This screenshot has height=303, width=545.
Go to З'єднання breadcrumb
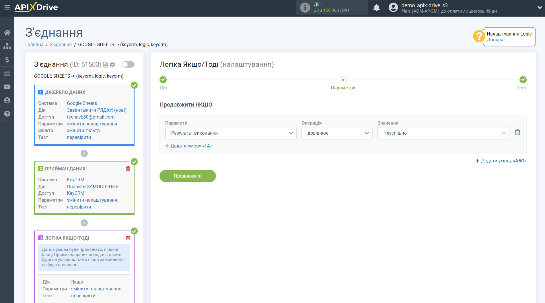[x=61, y=45]
